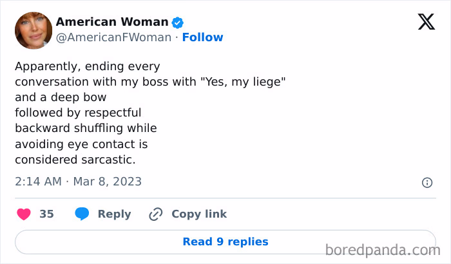The height and width of the screenshot is (264, 451).
Task: Follow the AmericanFWoman account
Action: [x=202, y=37]
